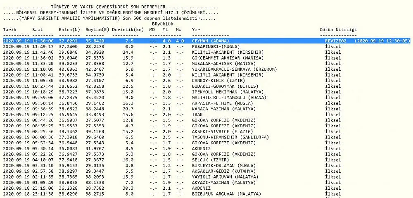This screenshot has width=413, height=198.
Task: Click longitude value 27.3677
Action: click(95, 160)
